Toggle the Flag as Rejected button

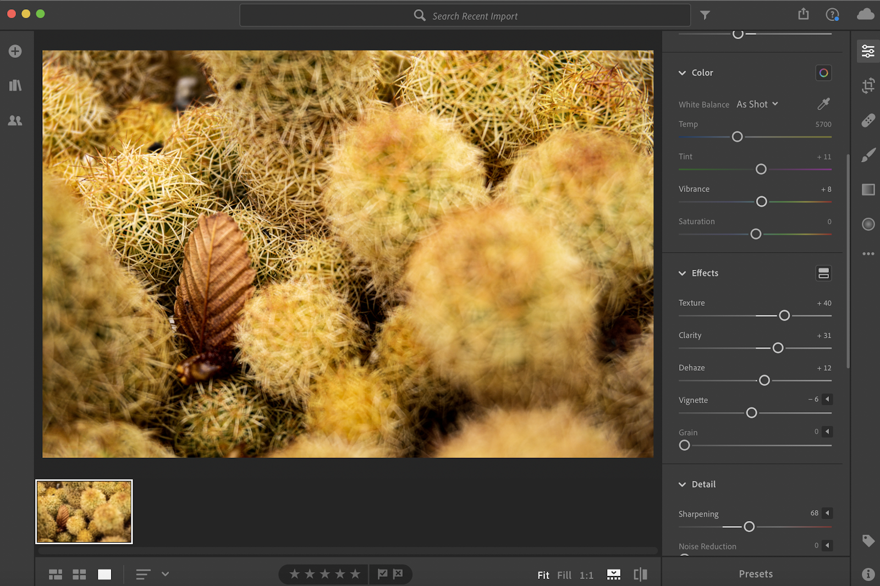pos(398,574)
